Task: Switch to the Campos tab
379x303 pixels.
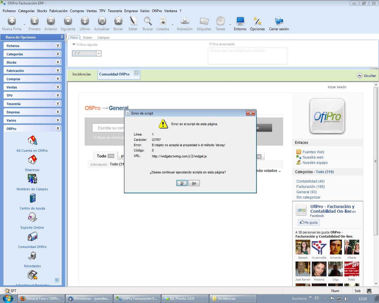Action: click(103, 38)
